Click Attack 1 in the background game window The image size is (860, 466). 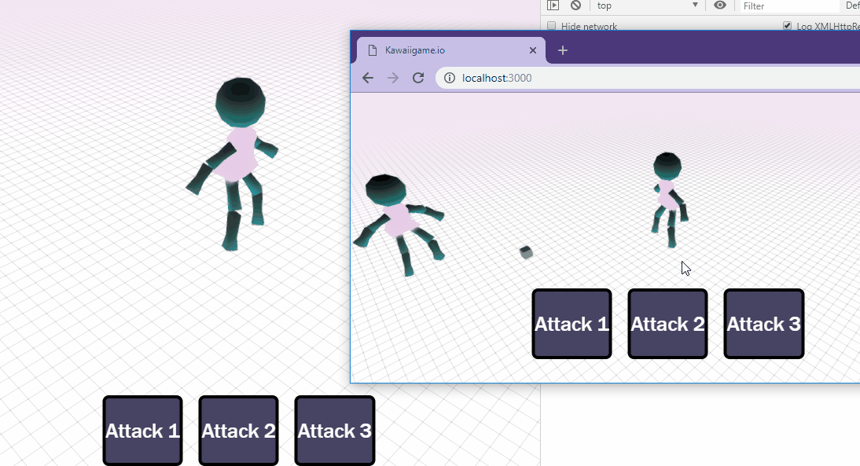tap(142, 431)
